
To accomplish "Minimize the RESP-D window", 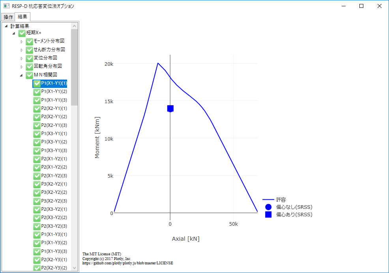I will (x=344, y=6).
